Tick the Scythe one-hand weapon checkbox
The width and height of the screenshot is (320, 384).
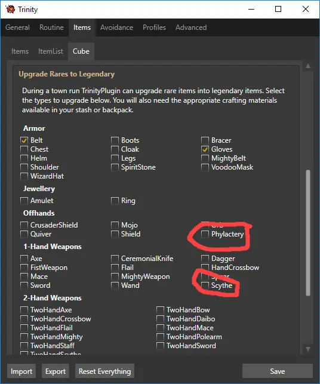[205, 285]
